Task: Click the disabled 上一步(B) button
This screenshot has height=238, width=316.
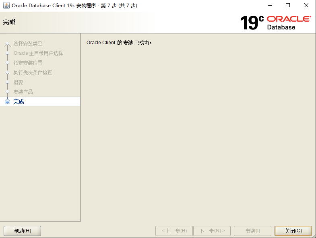Action: pos(174,231)
